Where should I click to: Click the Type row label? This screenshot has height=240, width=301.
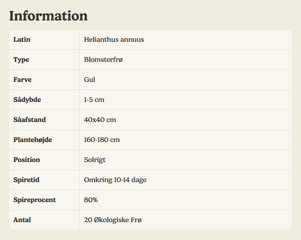pyautogui.click(x=21, y=60)
